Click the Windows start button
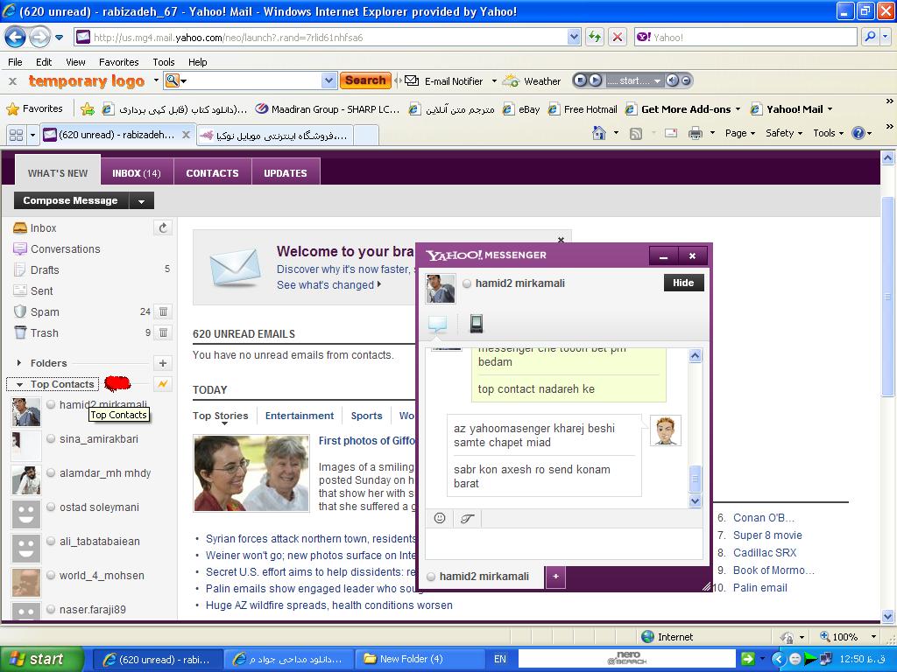The width and height of the screenshot is (897, 672). coord(41,659)
